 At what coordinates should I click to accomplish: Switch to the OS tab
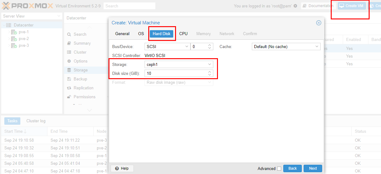(141, 34)
